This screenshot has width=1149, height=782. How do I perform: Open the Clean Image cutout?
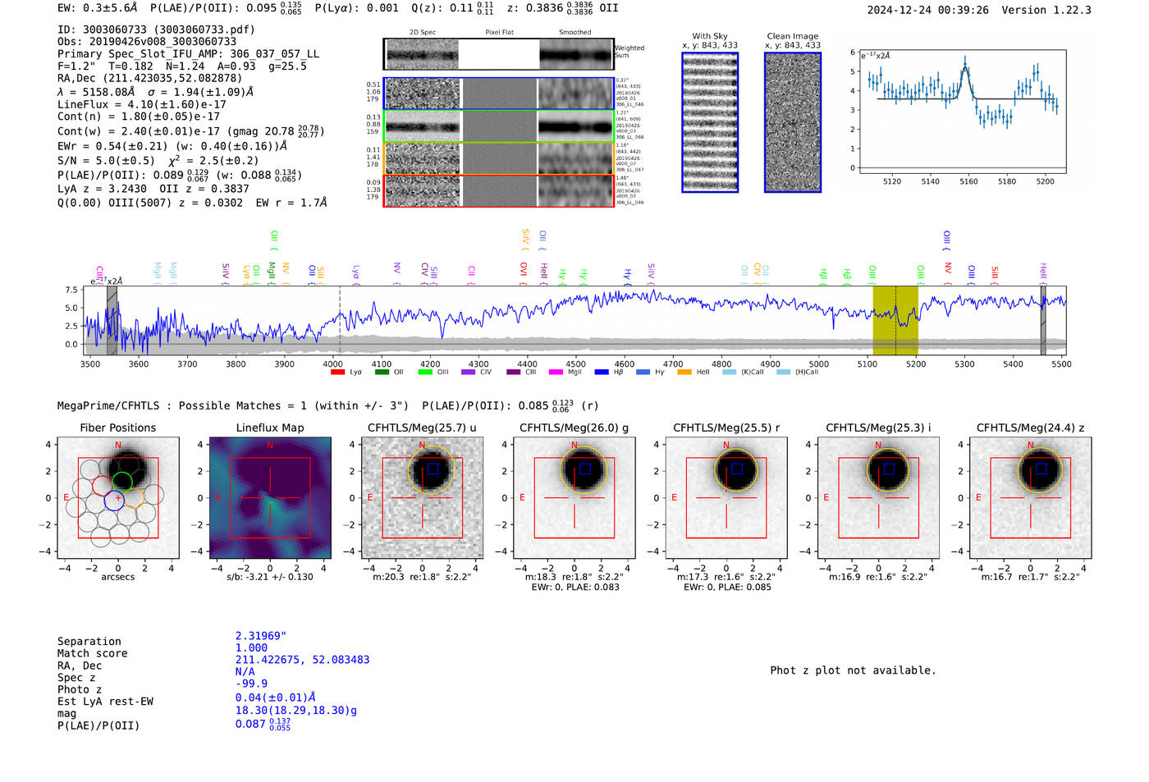click(x=792, y=122)
